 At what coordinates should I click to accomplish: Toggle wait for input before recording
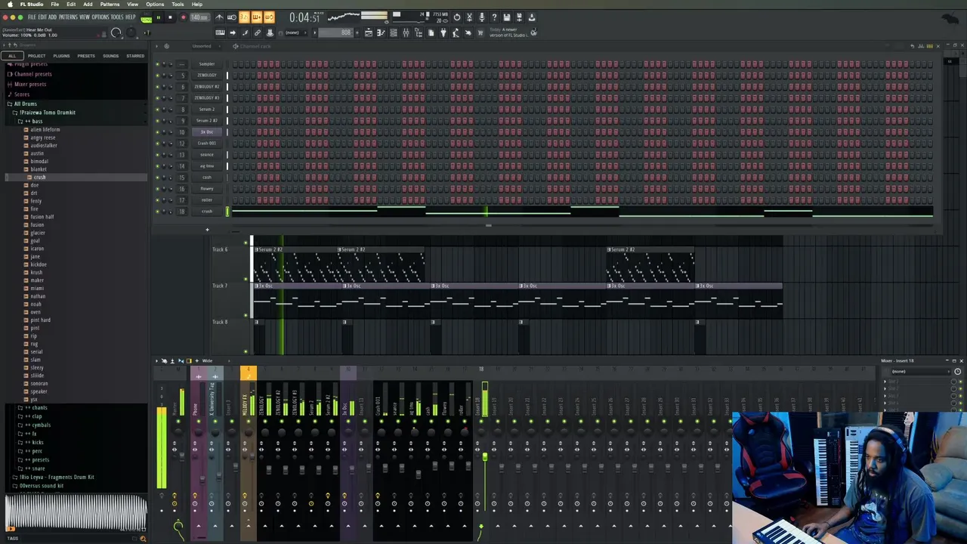pos(232,17)
